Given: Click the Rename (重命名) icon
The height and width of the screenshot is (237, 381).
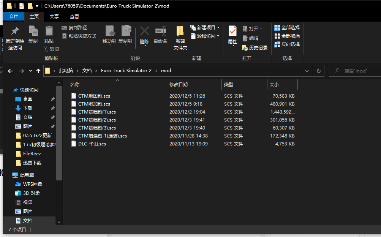Looking at the screenshot, I should (x=160, y=31).
